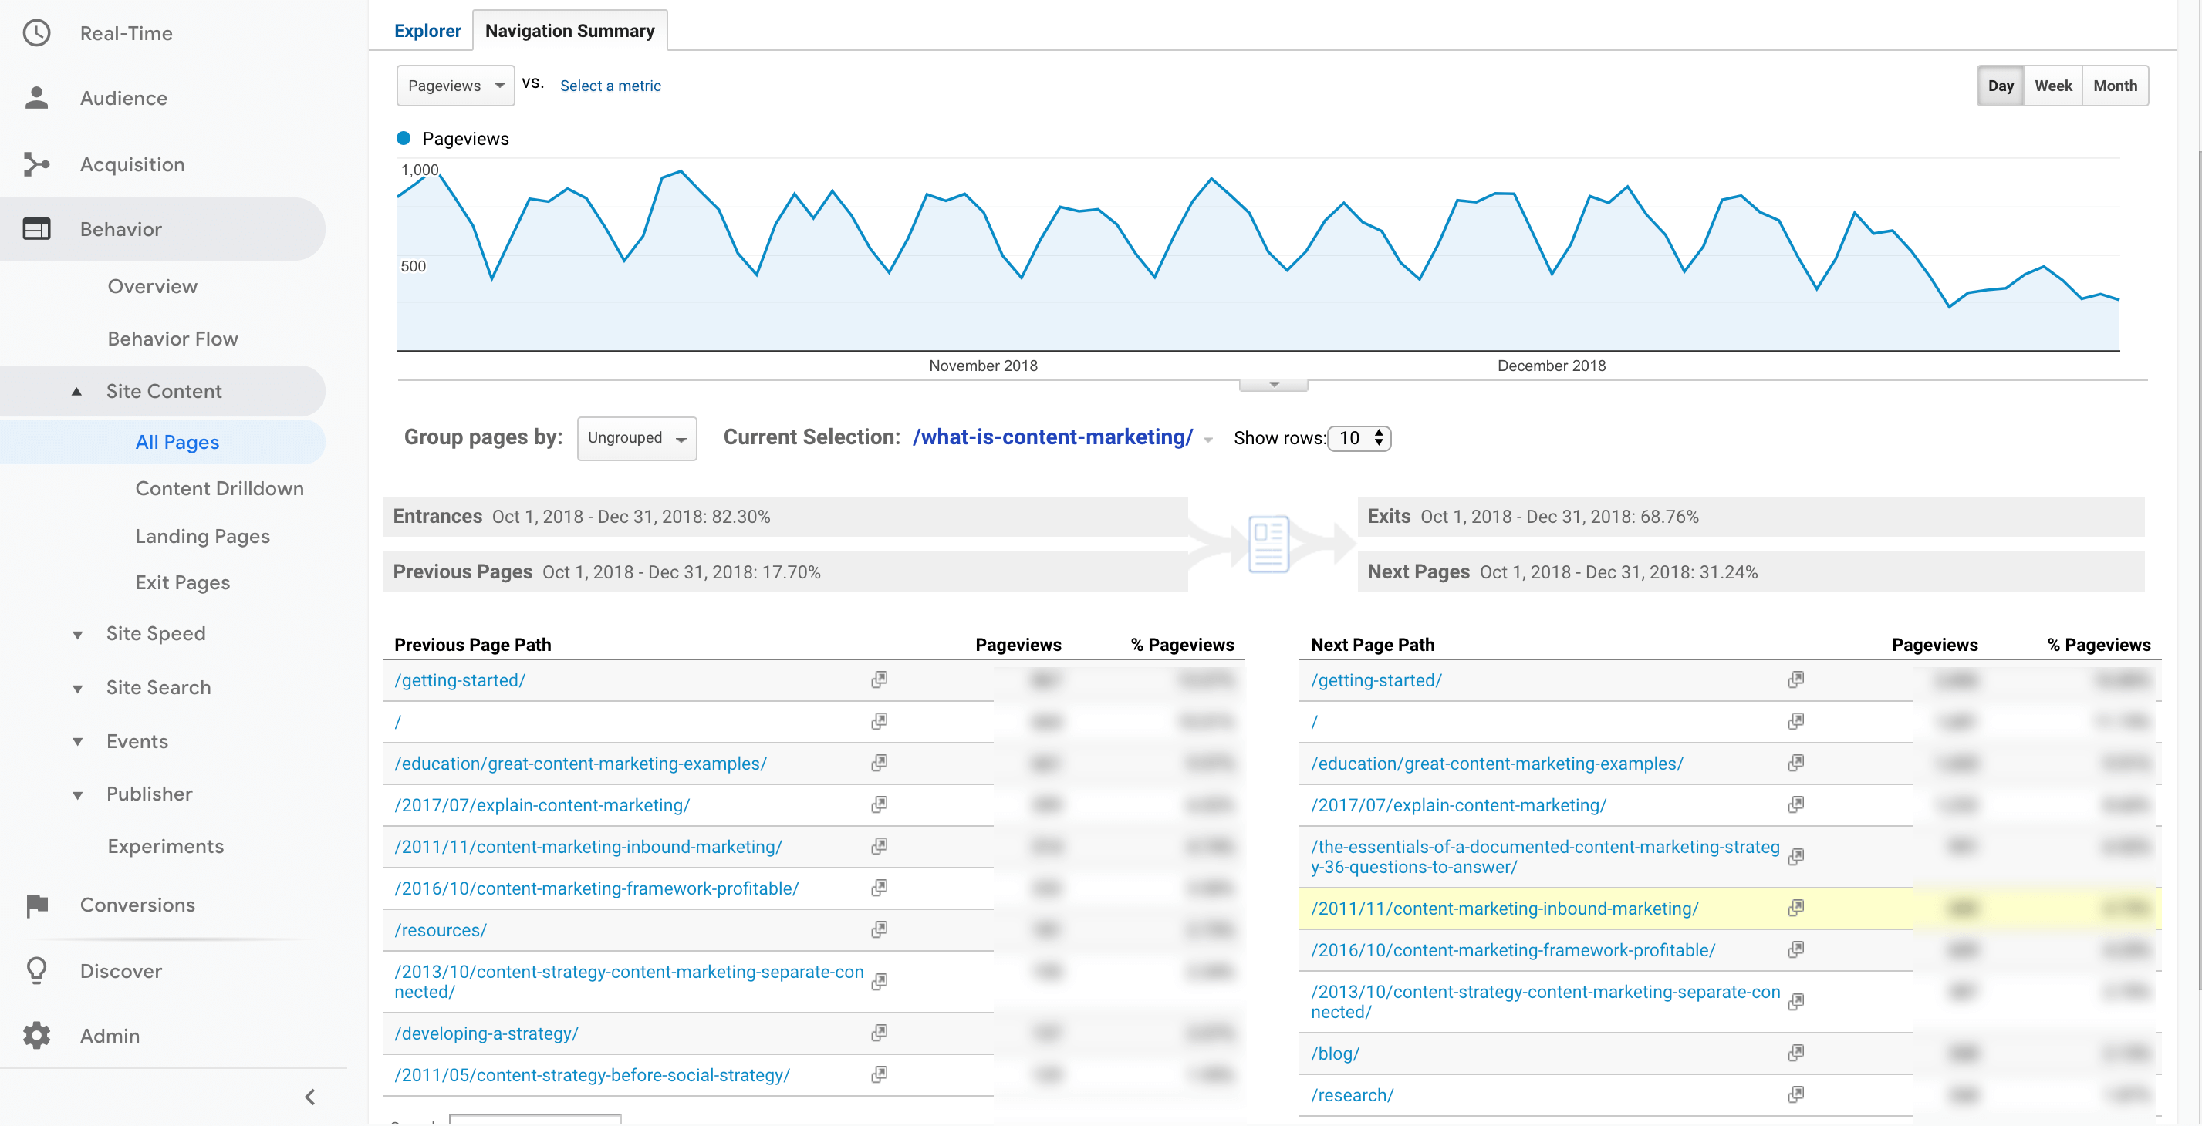This screenshot has width=2202, height=1126.
Task: Click the Acquisition sidebar icon
Action: pyautogui.click(x=37, y=162)
